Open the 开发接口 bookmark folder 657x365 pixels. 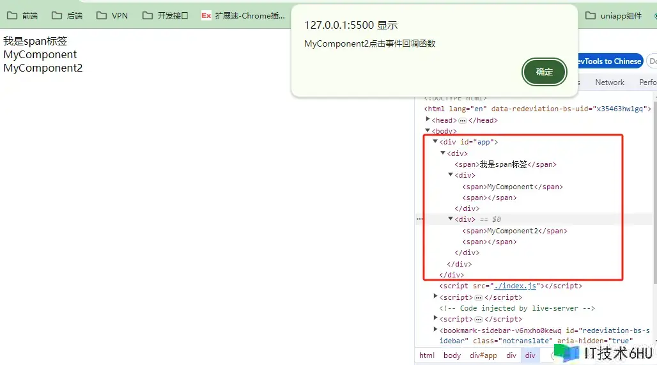[x=166, y=16]
